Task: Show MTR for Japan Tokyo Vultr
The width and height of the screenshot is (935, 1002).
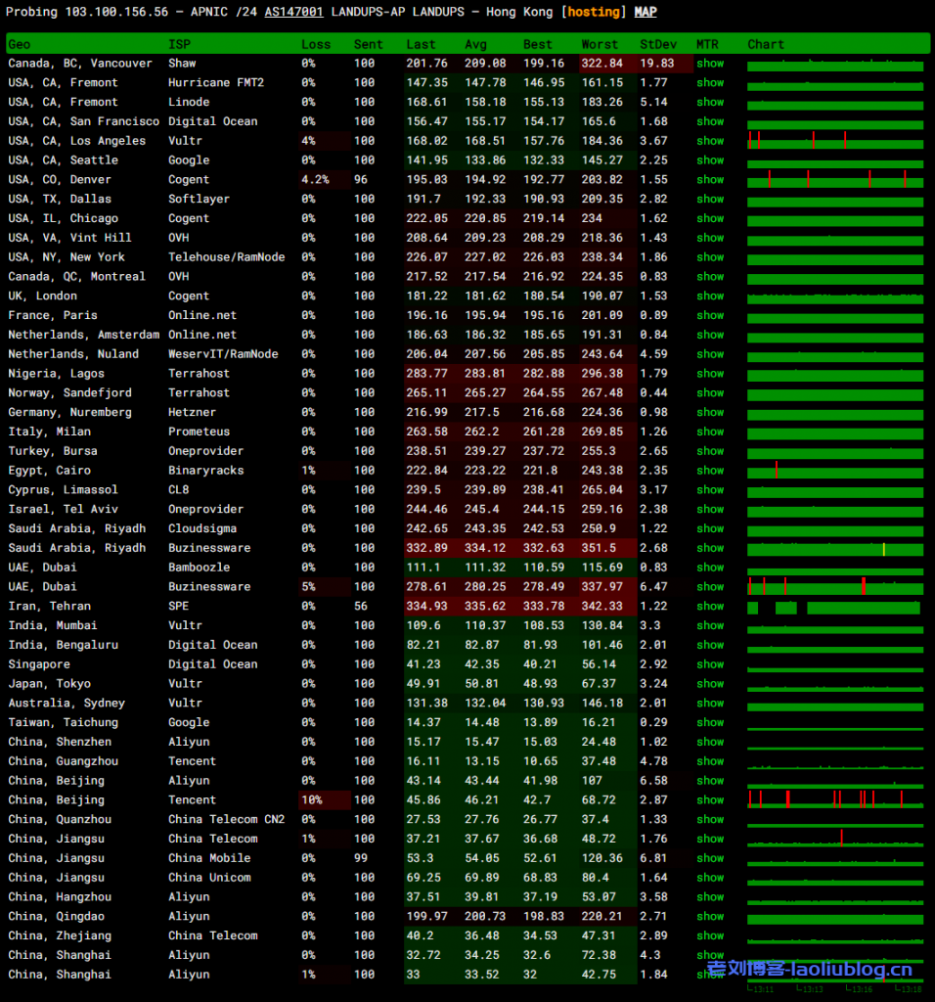Action: pyautogui.click(x=710, y=684)
